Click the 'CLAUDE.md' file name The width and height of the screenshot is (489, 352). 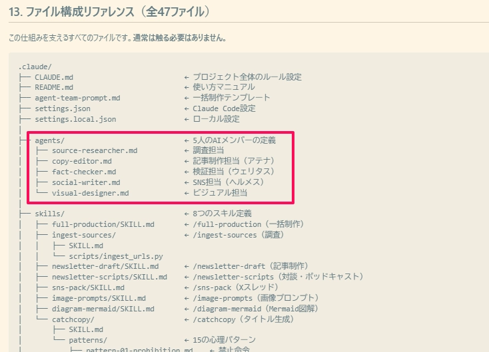click(x=54, y=77)
